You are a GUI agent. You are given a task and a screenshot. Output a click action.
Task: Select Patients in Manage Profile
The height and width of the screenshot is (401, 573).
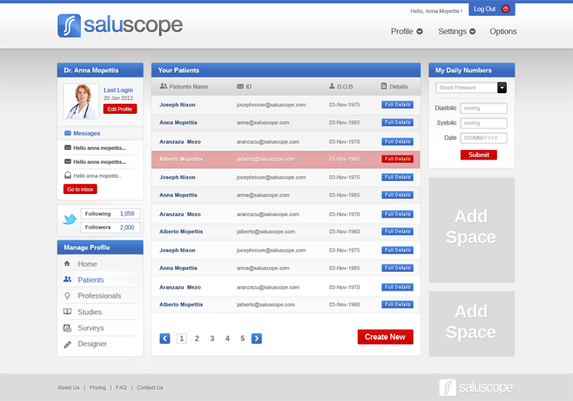(91, 280)
